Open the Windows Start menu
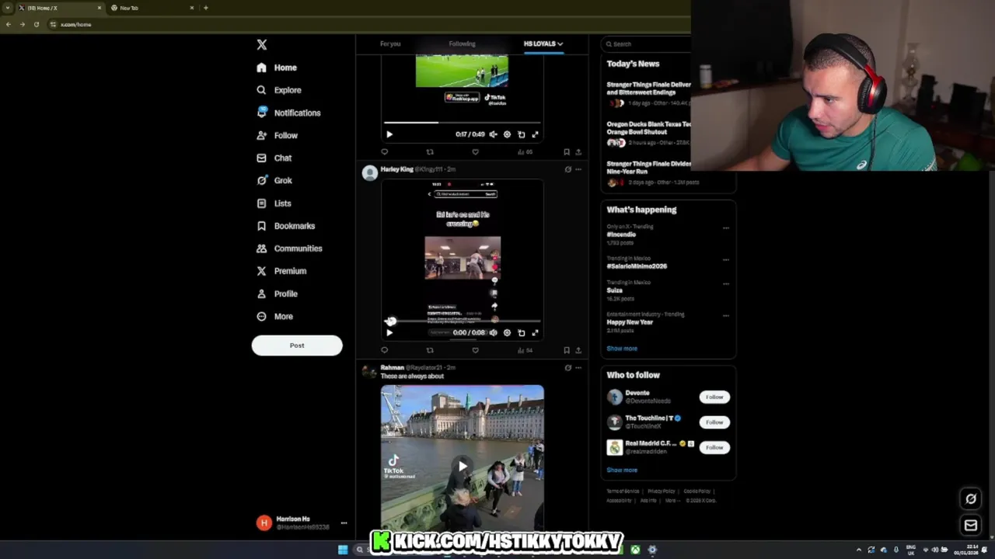Image resolution: width=995 pixels, height=559 pixels. click(x=343, y=550)
